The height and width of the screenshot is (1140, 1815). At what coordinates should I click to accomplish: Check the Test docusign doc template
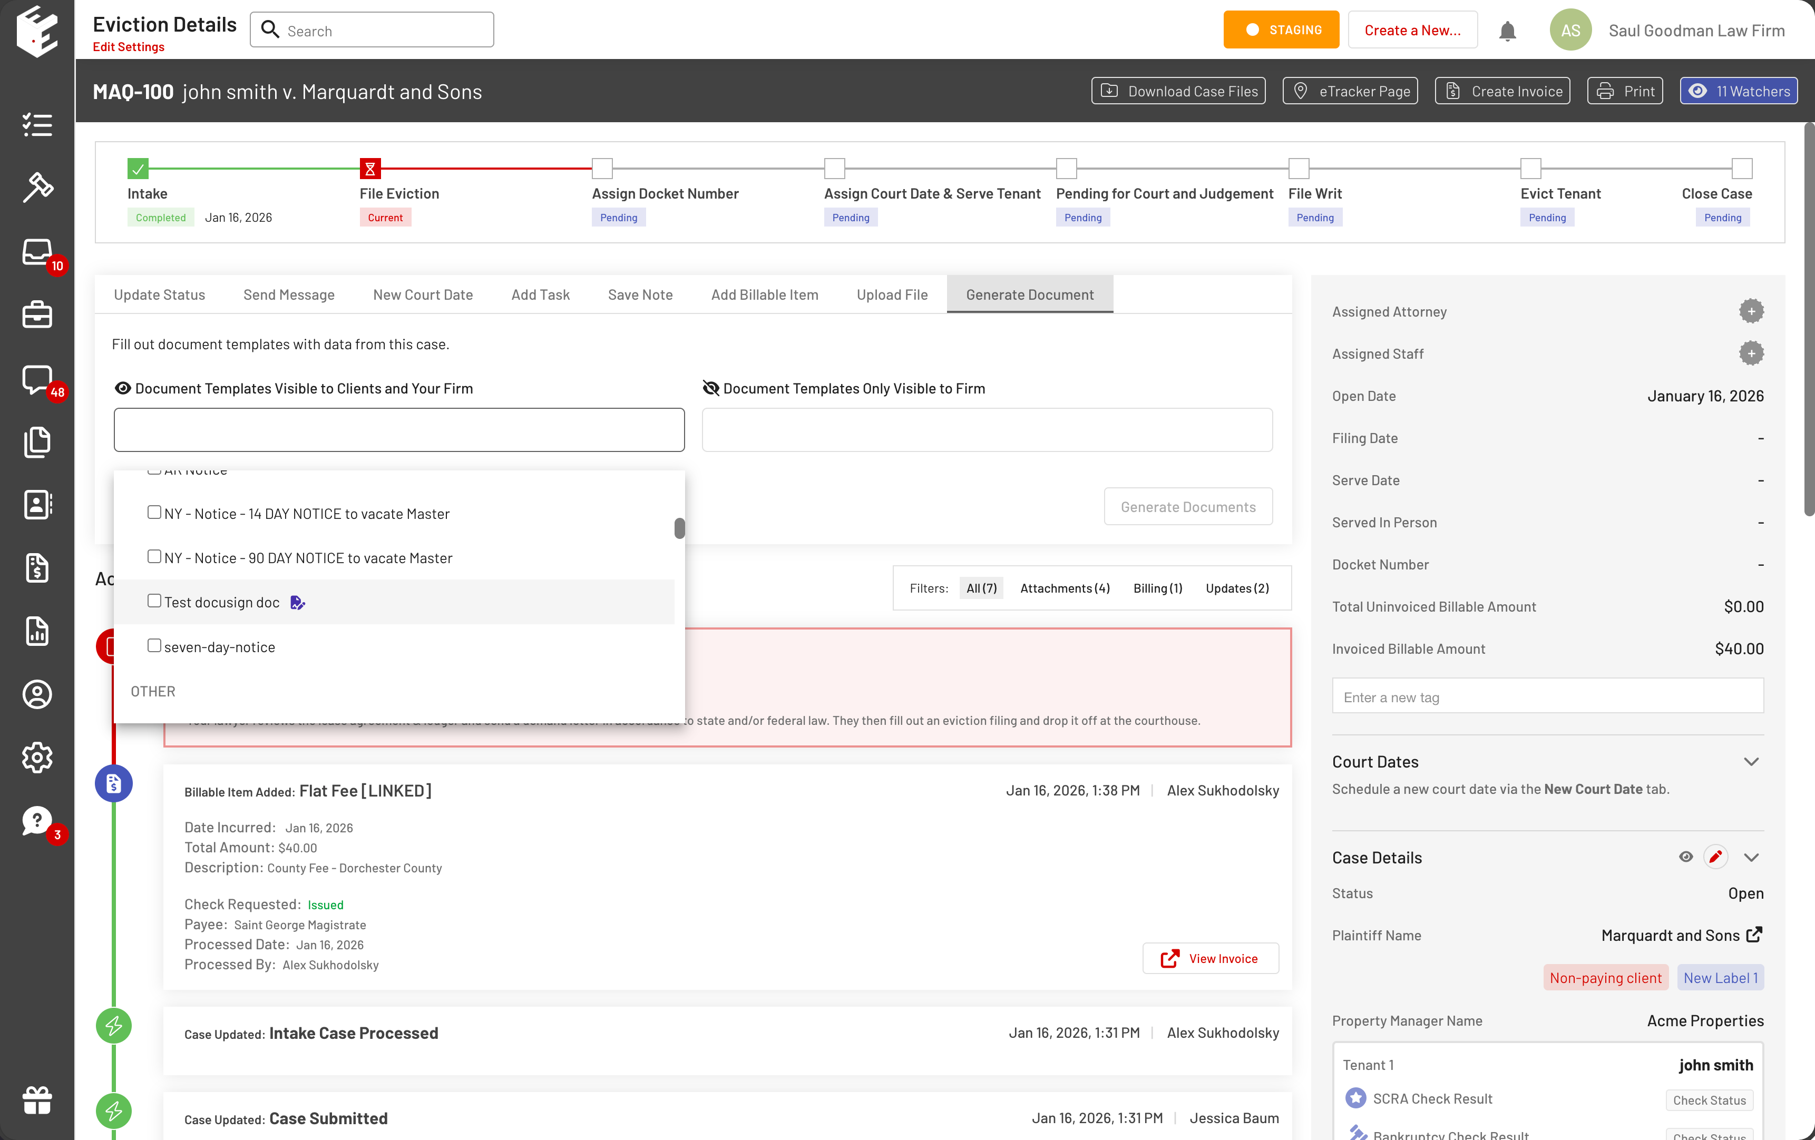coord(154,601)
